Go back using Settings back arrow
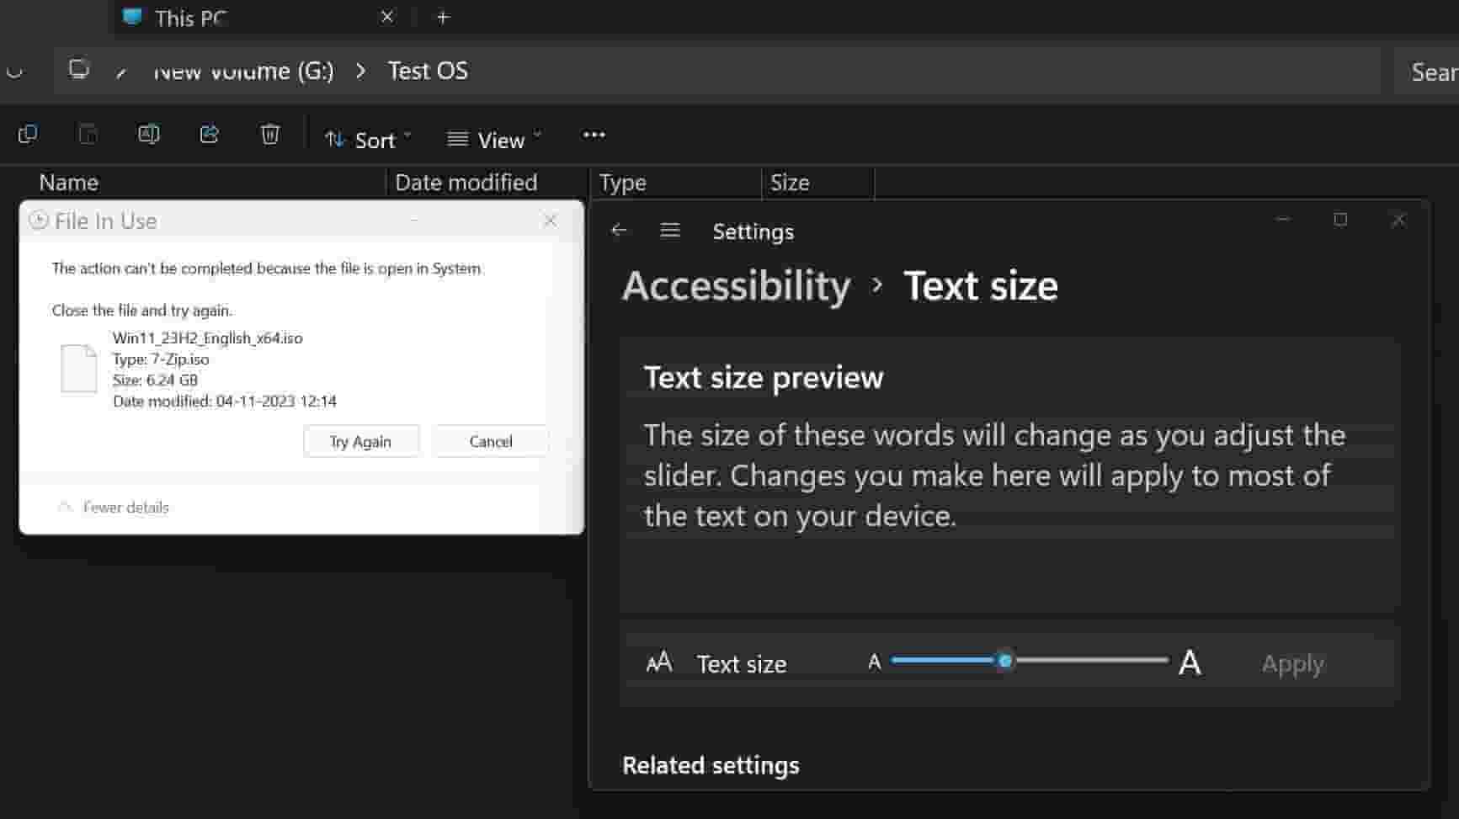This screenshot has height=819, width=1459. point(619,231)
